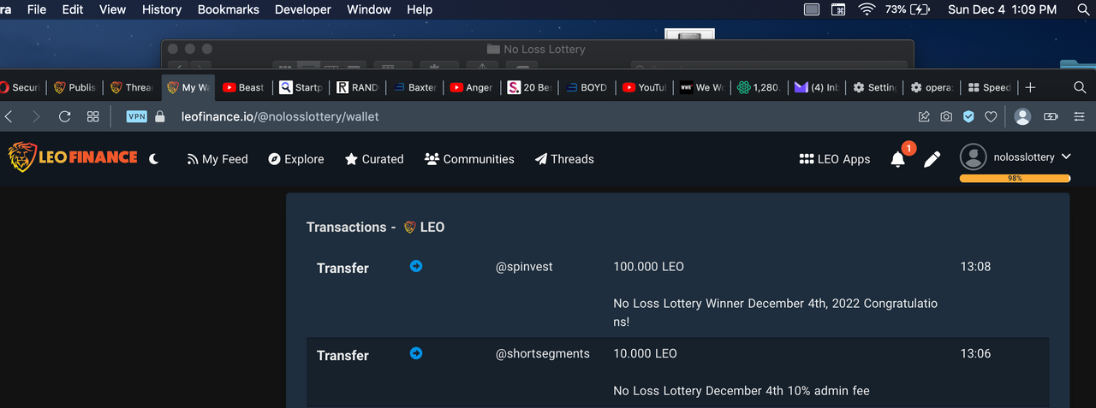This screenshot has width=1096, height=408.
Task: Expand the nolosslottery account dropdown
Action: 1066,157
